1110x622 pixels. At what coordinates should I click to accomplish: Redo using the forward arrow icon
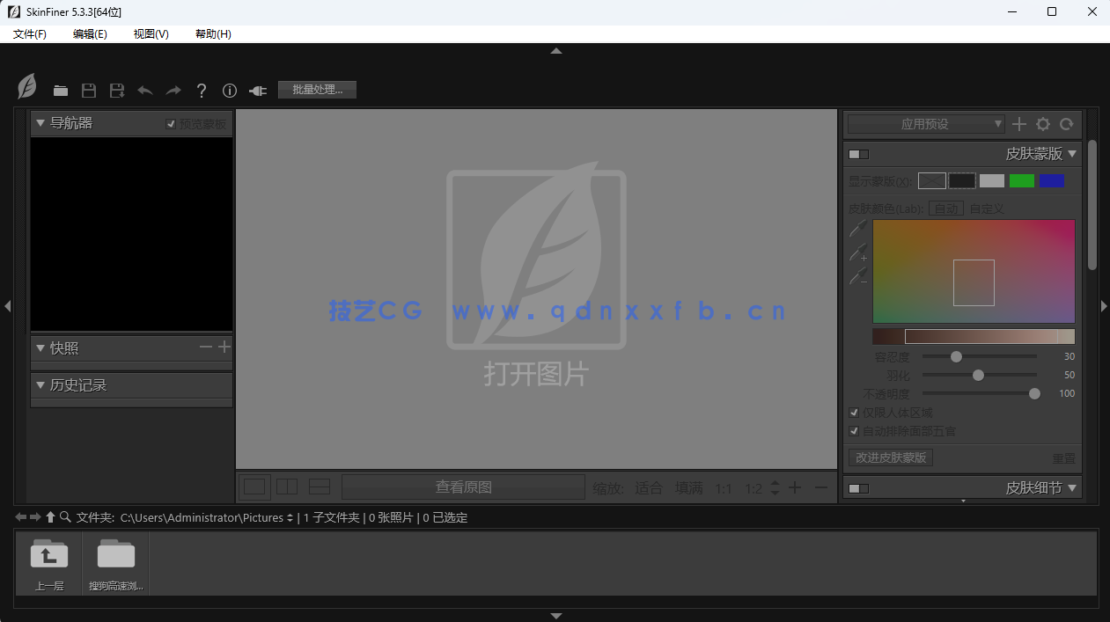(173, 90)
